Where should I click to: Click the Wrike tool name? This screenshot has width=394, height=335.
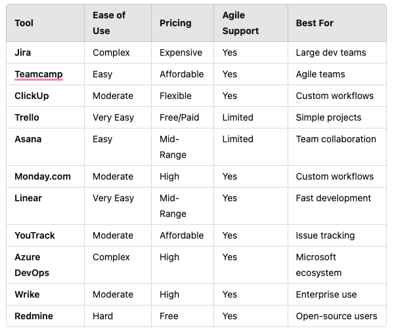27,294
